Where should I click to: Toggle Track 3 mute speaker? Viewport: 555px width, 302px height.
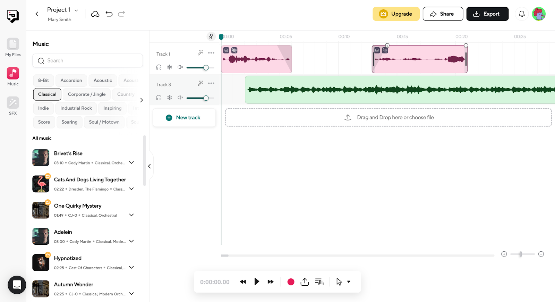click(x=180, y=98)
